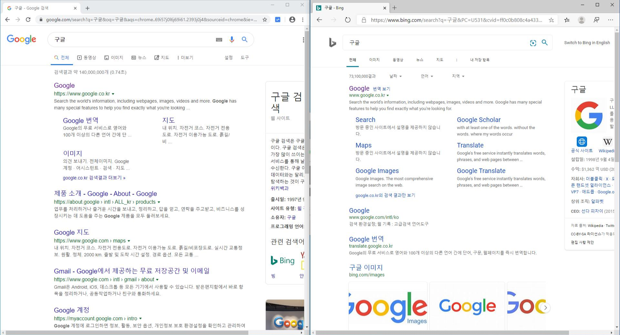Open Google 도구 link
Screen dimensions: 620x335
(x=245, y=58)
